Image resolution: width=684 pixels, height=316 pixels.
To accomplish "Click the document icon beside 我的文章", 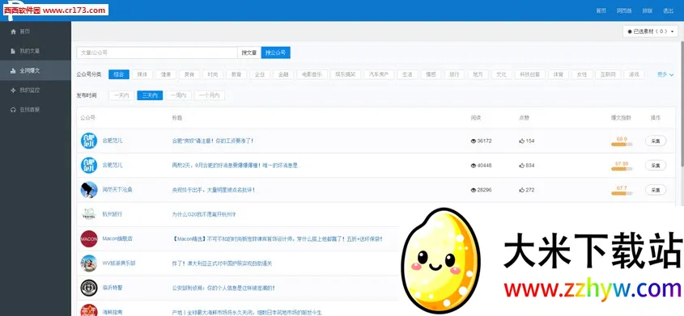I will (13, 51).
